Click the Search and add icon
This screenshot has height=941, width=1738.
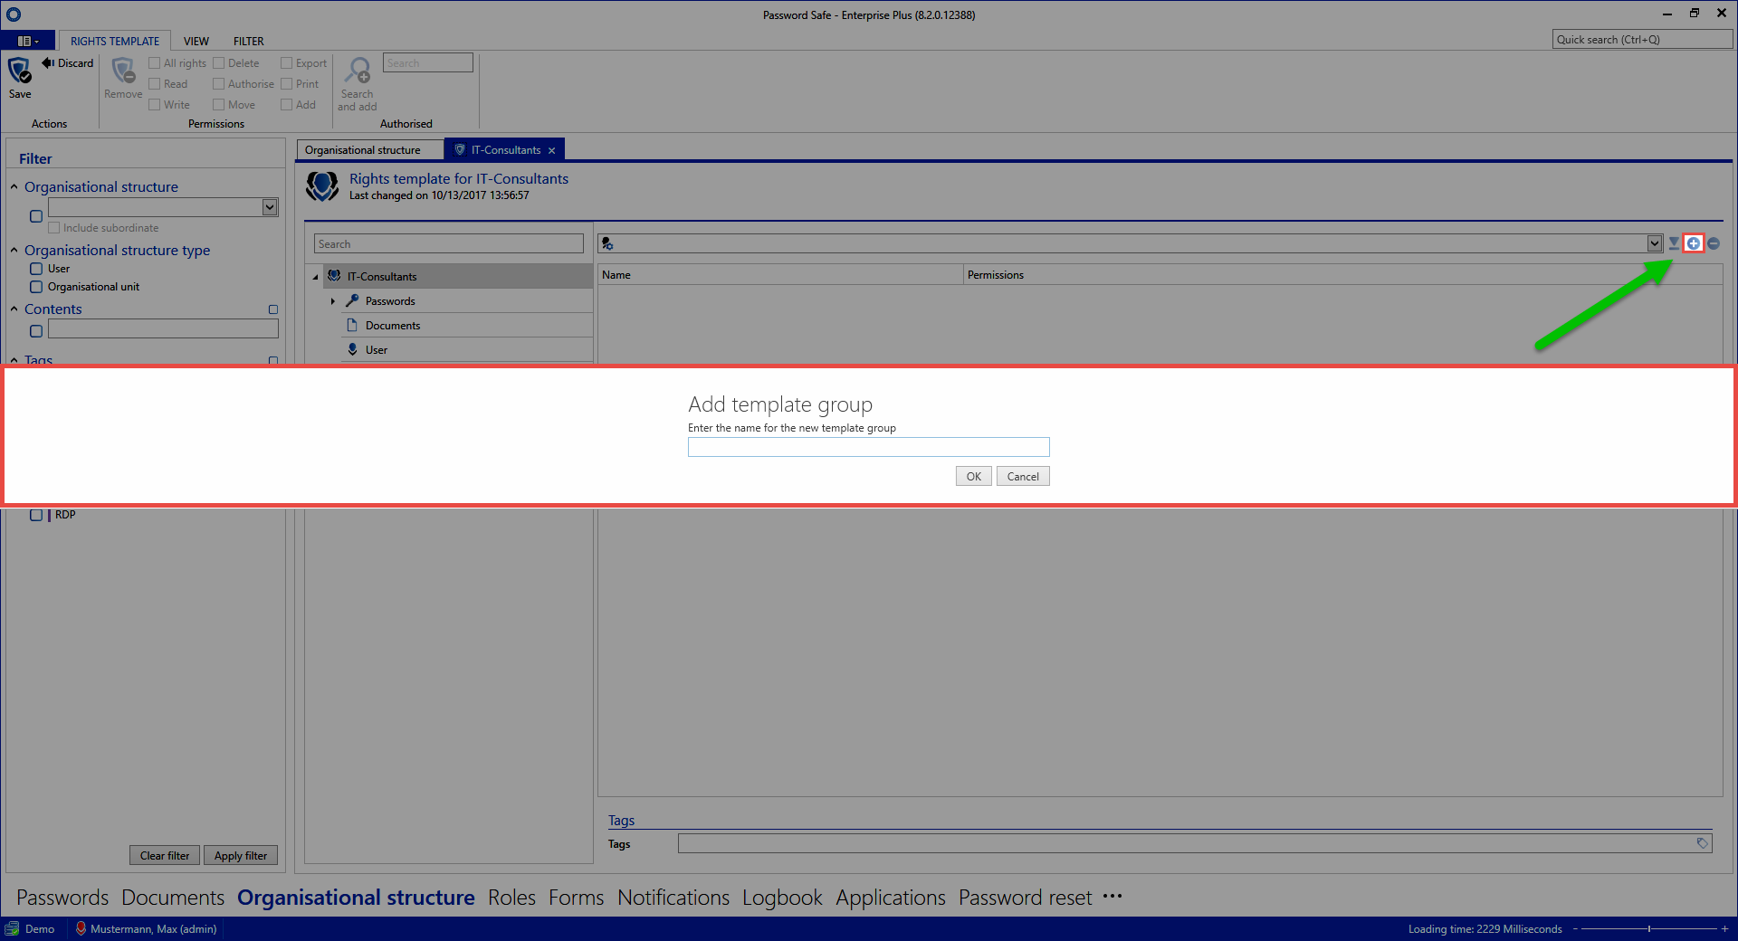pos(358,71)
